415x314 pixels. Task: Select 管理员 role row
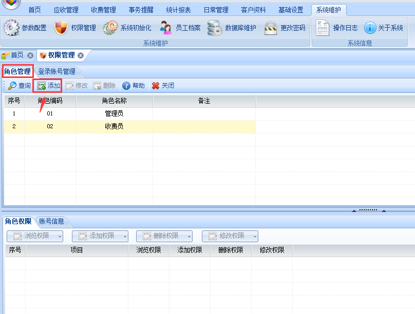[129, 114]
